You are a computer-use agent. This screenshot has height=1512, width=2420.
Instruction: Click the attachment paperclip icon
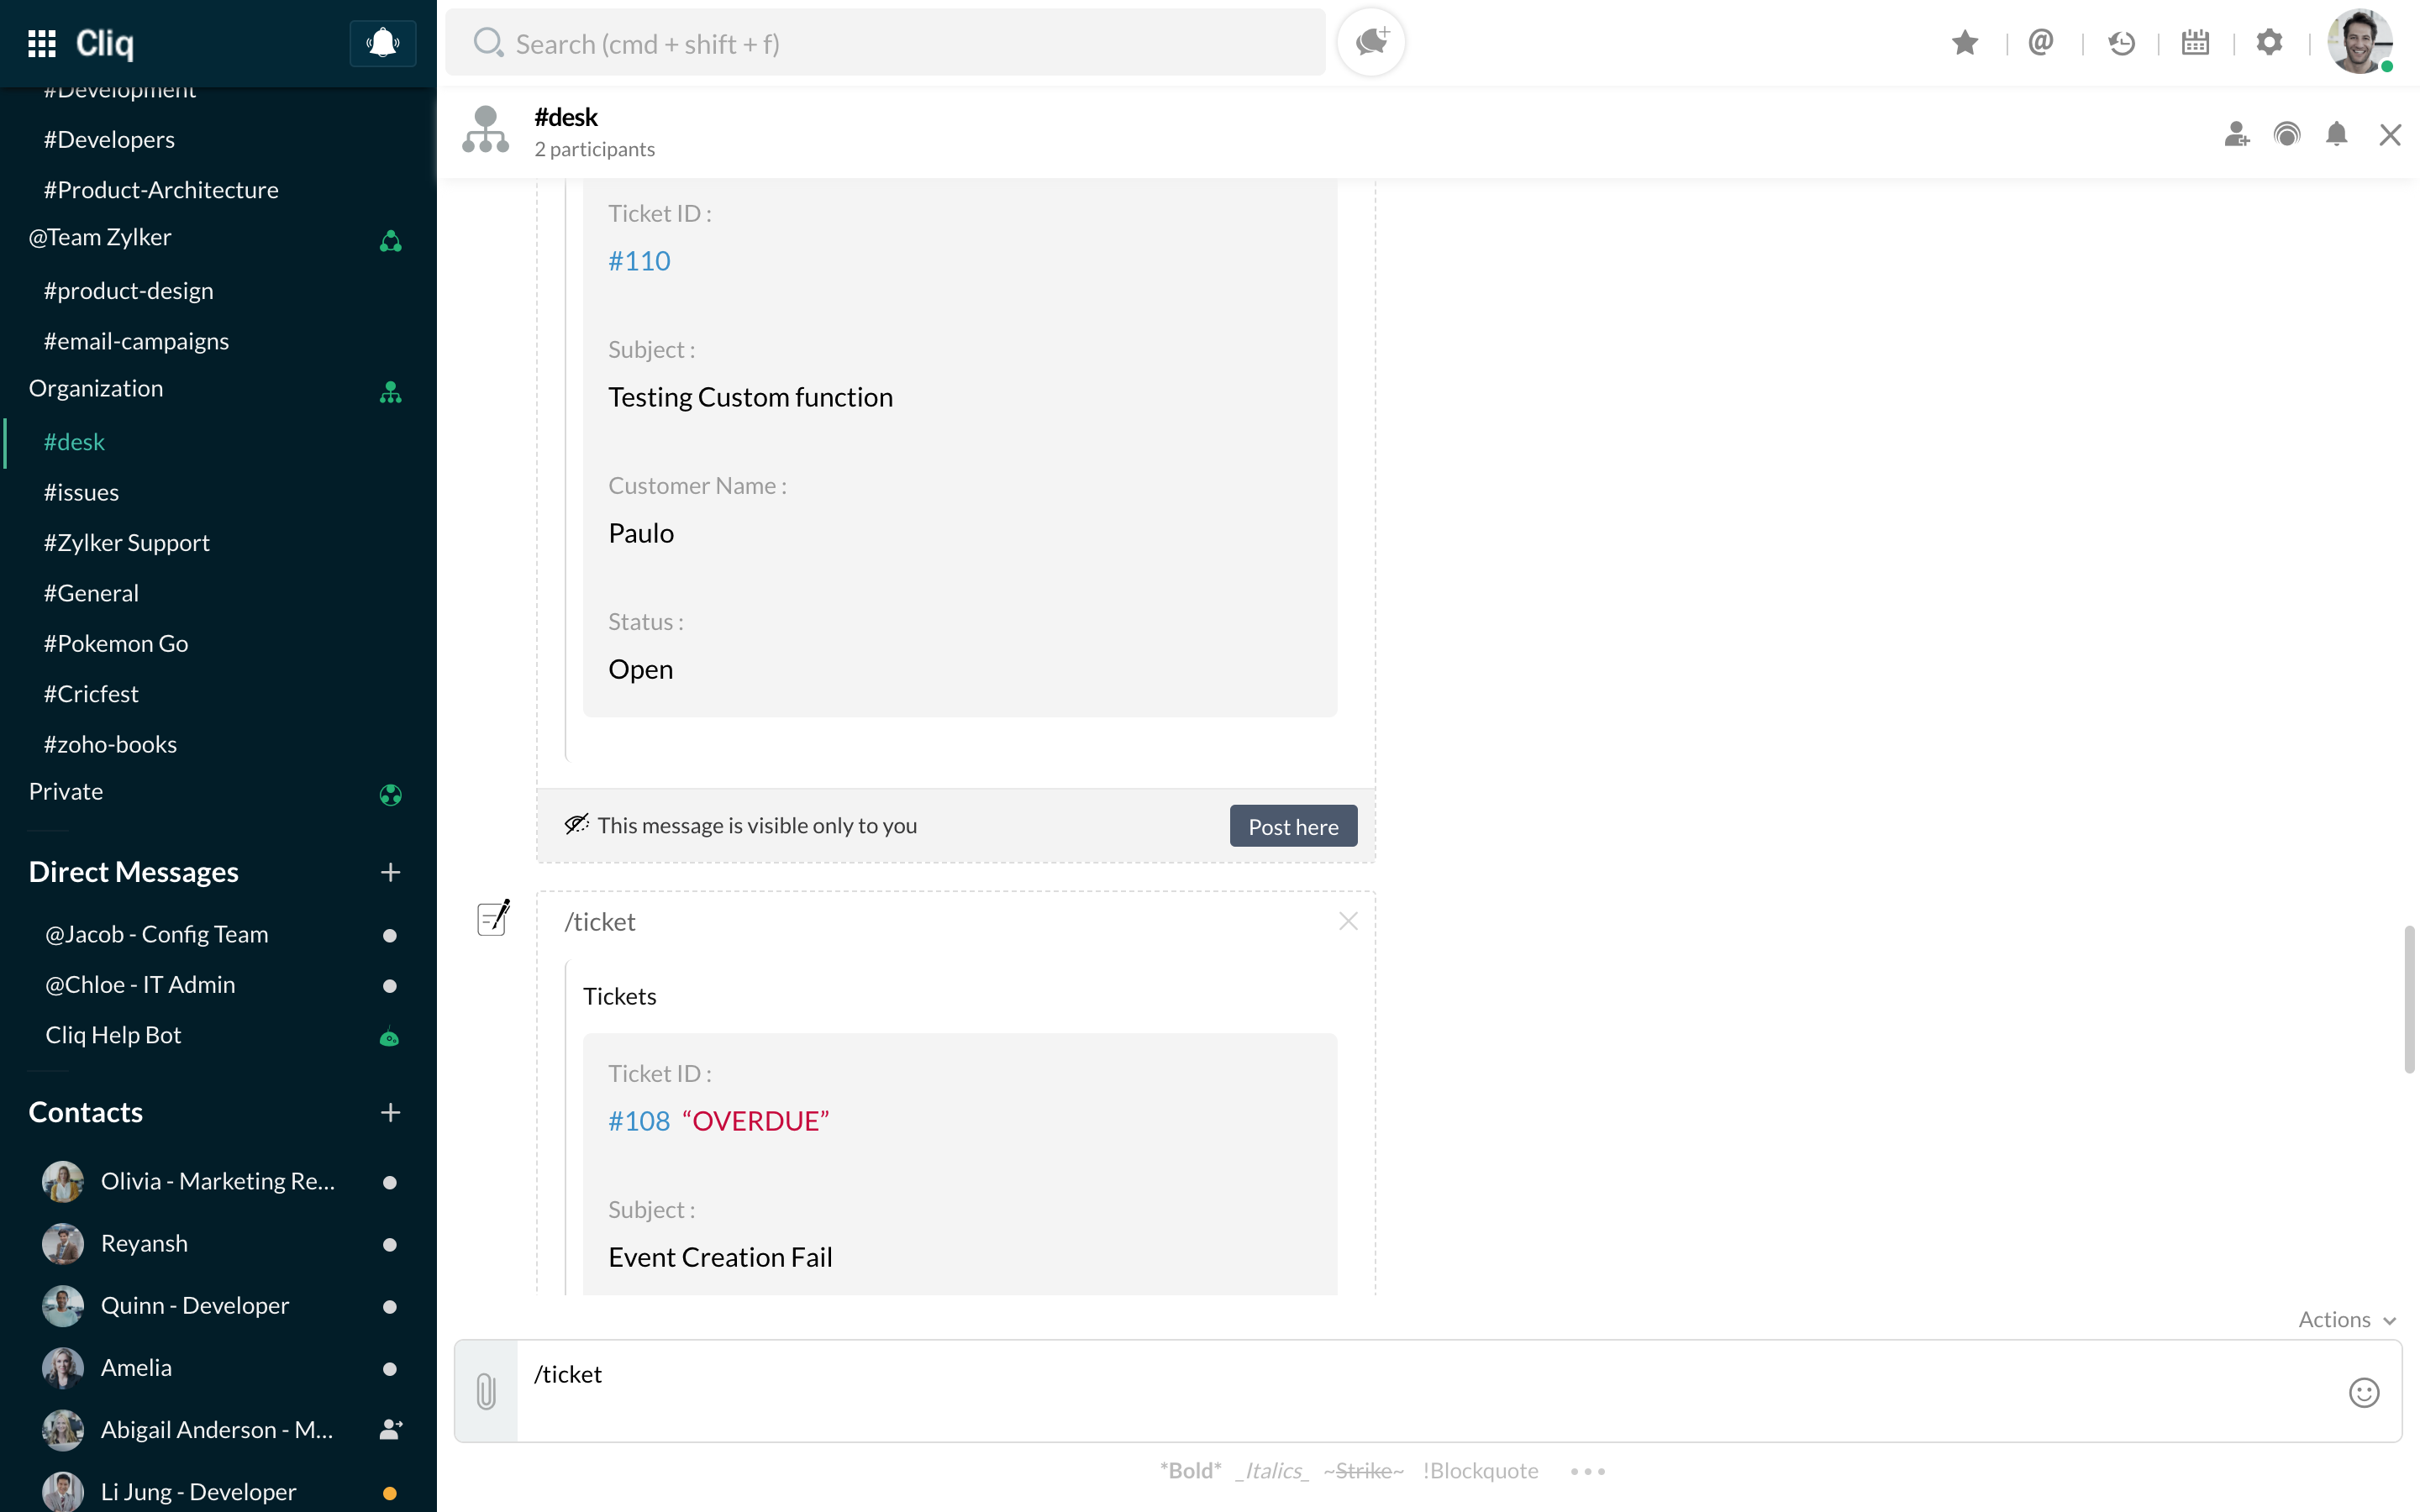pos(486,1391)
